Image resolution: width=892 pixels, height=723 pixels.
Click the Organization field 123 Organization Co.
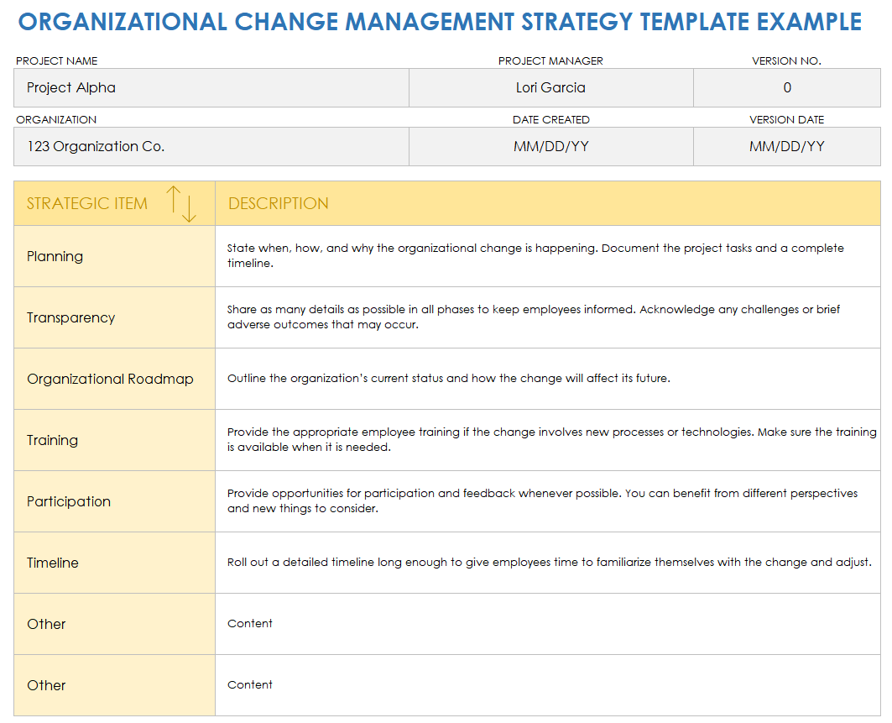point(211,147)
